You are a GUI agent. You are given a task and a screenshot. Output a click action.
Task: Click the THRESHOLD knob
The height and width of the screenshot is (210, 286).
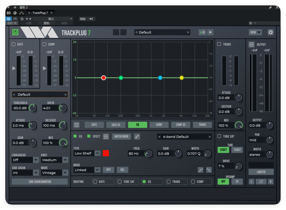click(x=33, y=108)
